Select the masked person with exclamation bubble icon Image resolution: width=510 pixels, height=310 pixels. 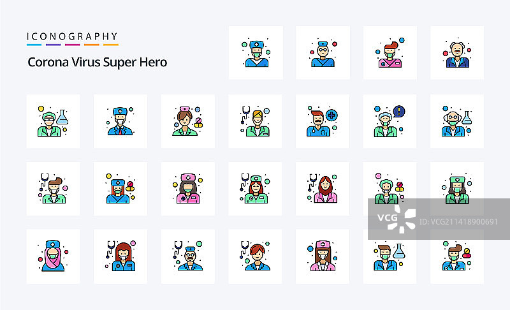tap(390, 121)
